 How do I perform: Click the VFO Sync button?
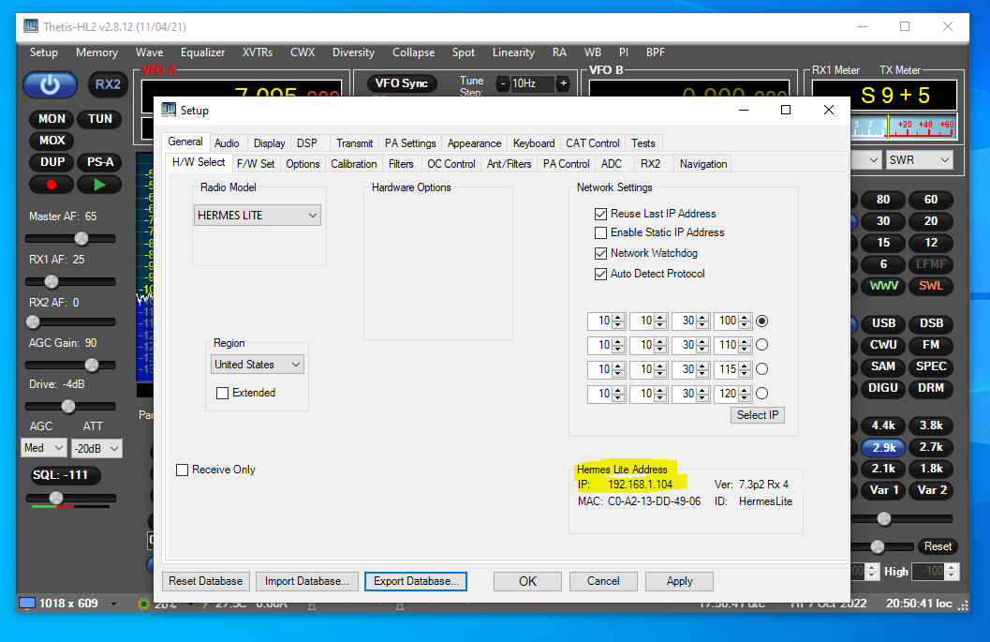point(402,83)
